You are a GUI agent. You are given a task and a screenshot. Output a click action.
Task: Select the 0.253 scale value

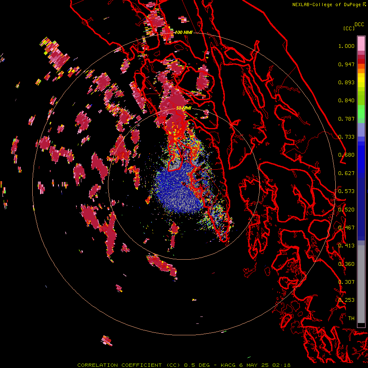(x=346, y=300)
